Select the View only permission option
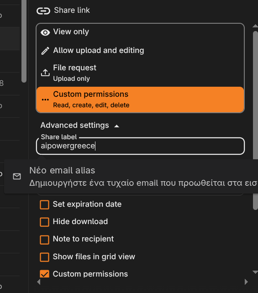The height and width of the screenshot is (293, 258). tap(140, 32)
